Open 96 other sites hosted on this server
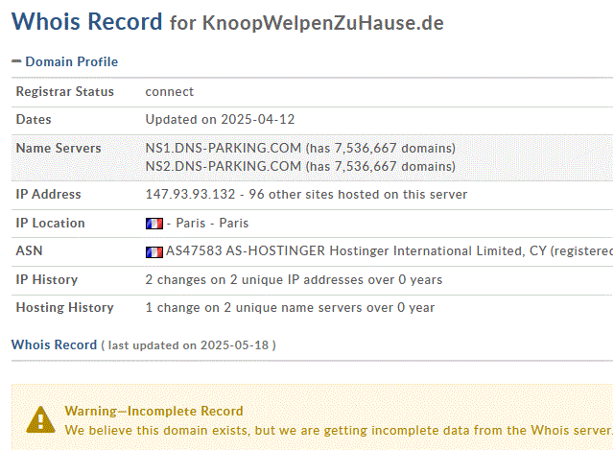The image size is (614, 451). click(x=358, y=194)
